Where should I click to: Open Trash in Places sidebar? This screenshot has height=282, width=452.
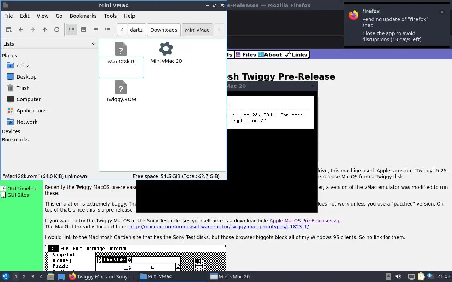click(23, 88)
